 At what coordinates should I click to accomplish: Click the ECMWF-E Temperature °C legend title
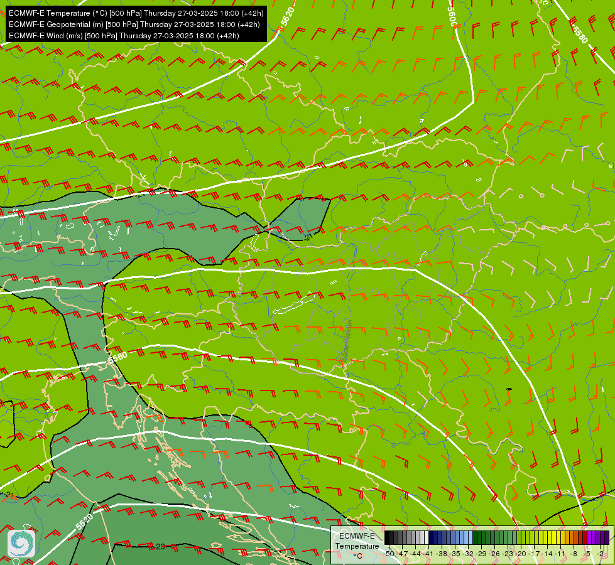tap(357, 546)
